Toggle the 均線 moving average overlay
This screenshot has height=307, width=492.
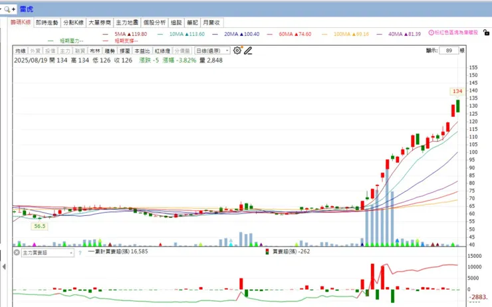tap(21, 51)
